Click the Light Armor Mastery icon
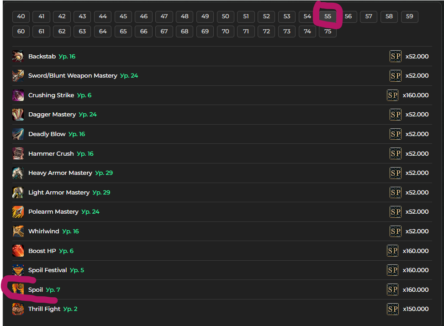 [x=18, y=192]
